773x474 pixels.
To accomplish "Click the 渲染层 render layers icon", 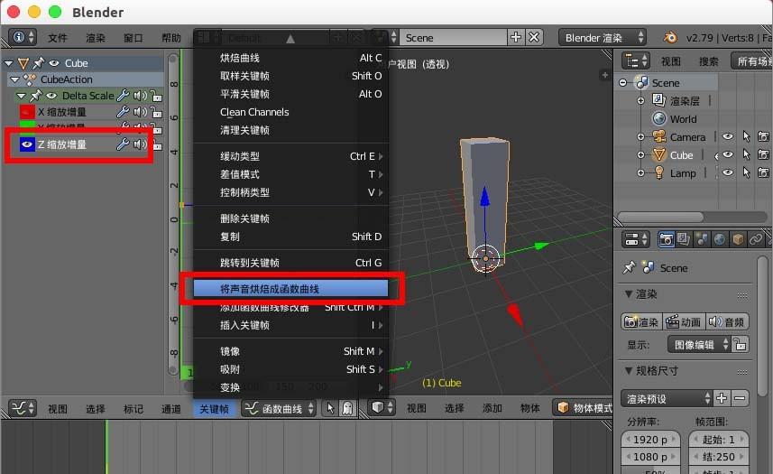I will pyautogui.click(x=659, y=100).
